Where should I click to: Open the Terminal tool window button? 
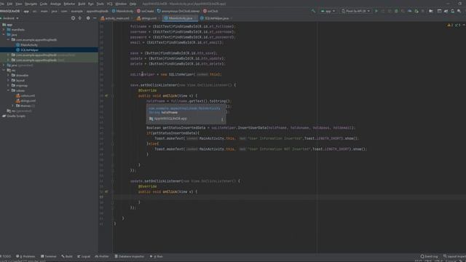point(49,256)
